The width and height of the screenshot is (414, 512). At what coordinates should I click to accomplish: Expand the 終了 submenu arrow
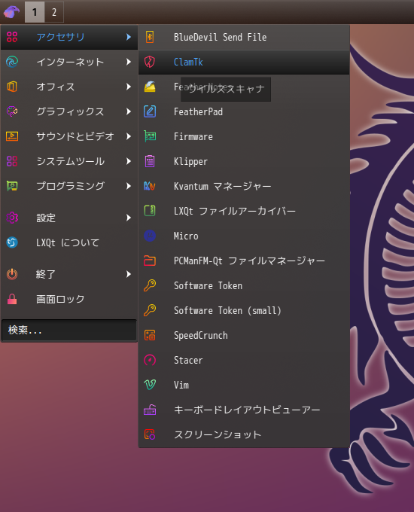129,274
